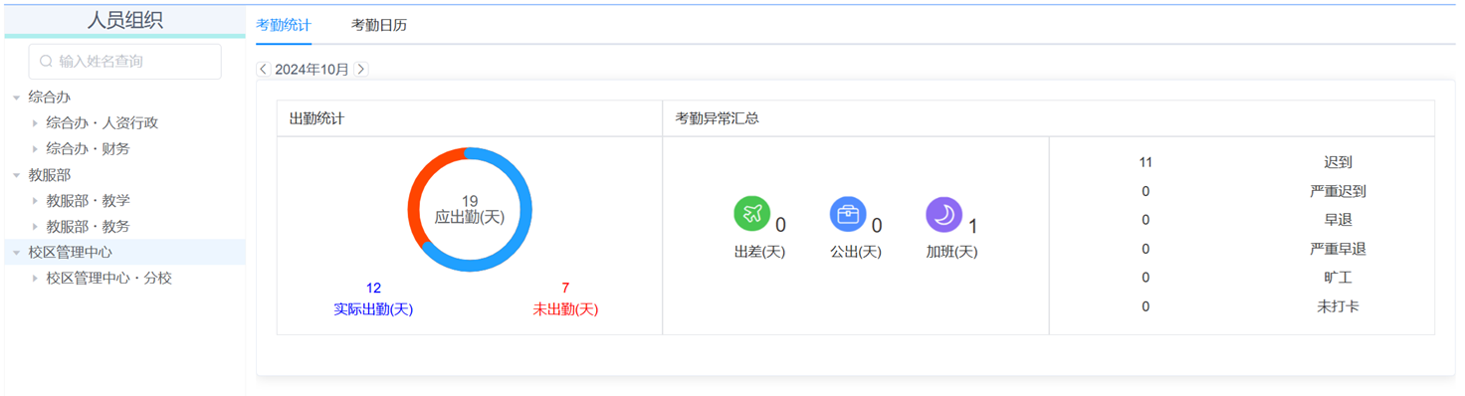Click the 迟到 count value 11
Screen dimensions: 1465x396
(1146, 162)
